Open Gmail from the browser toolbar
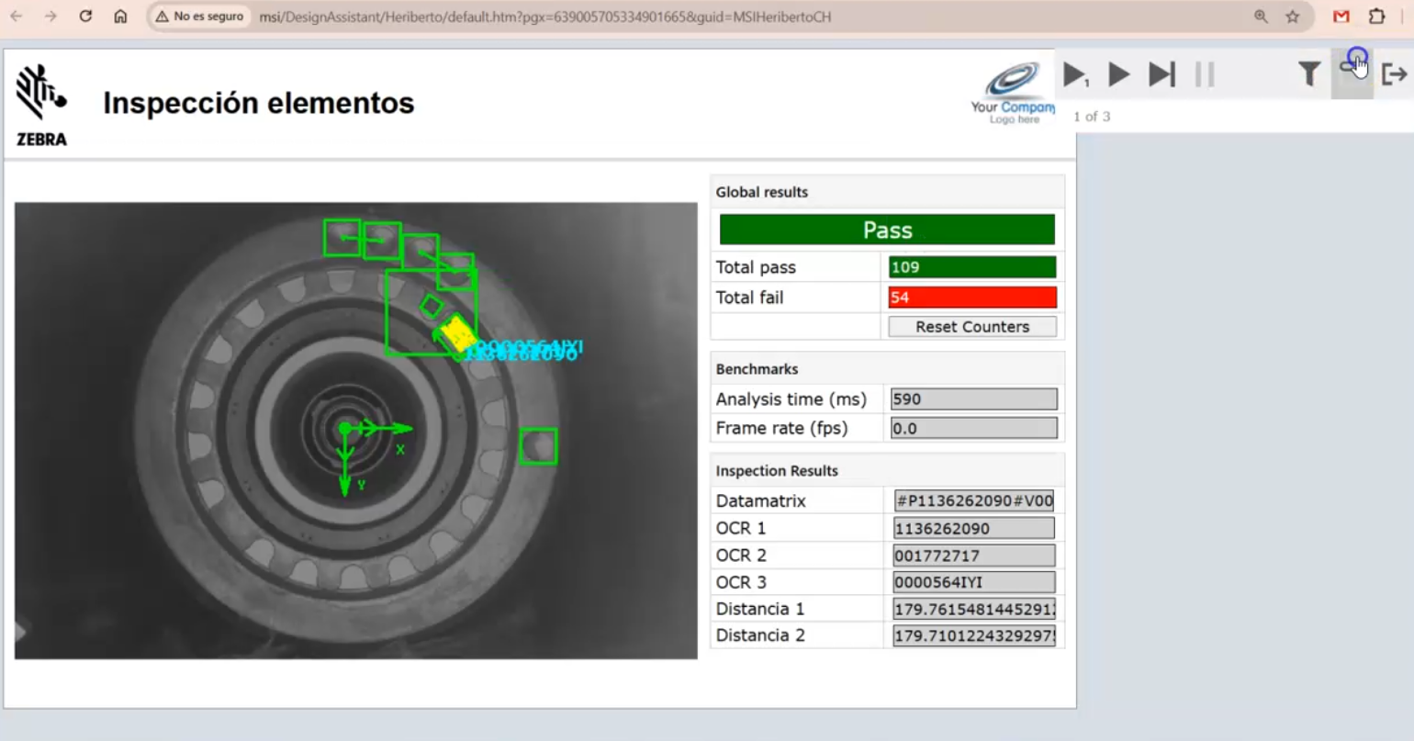1414x741 pixels. pos(1341,16)
